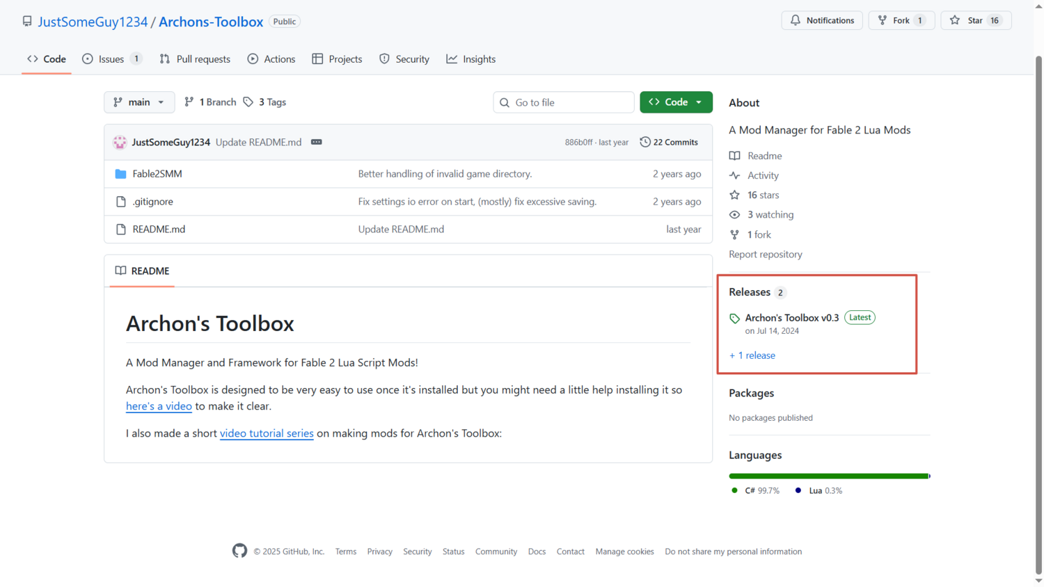
Task: Expand commit message ellipsis icon
Action: tap(316, 142)
